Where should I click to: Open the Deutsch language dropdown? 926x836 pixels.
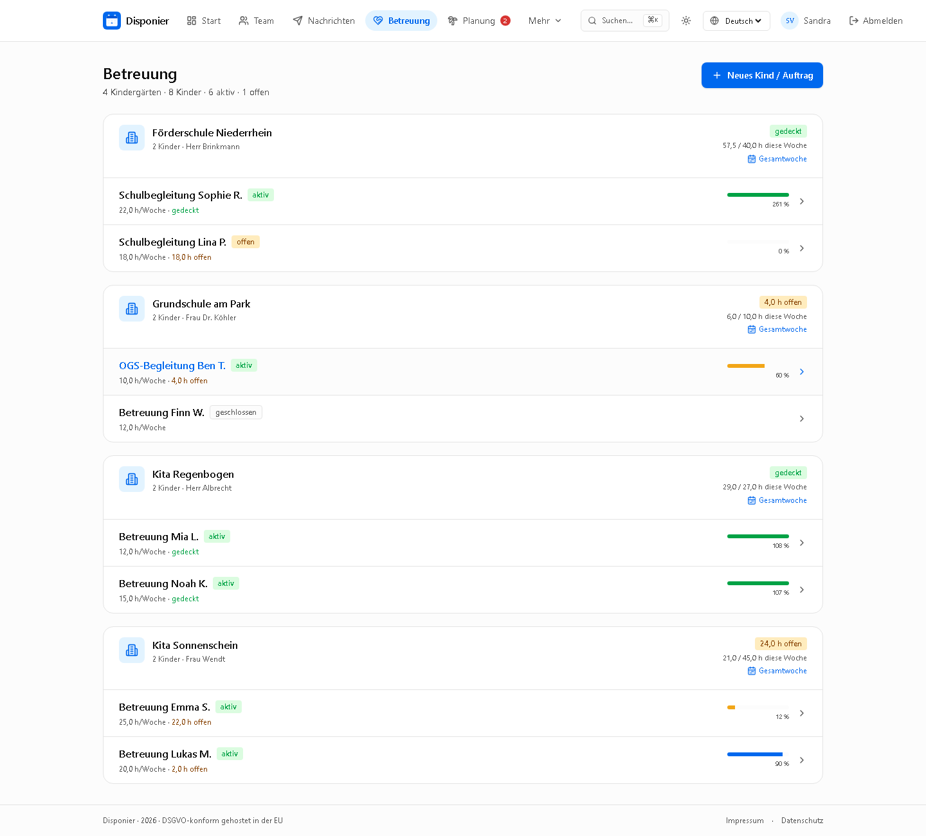(736, 21)
